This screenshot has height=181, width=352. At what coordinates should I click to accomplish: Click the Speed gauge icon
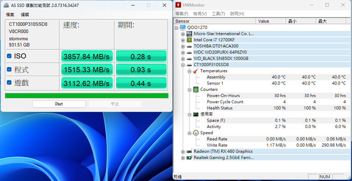196,133
